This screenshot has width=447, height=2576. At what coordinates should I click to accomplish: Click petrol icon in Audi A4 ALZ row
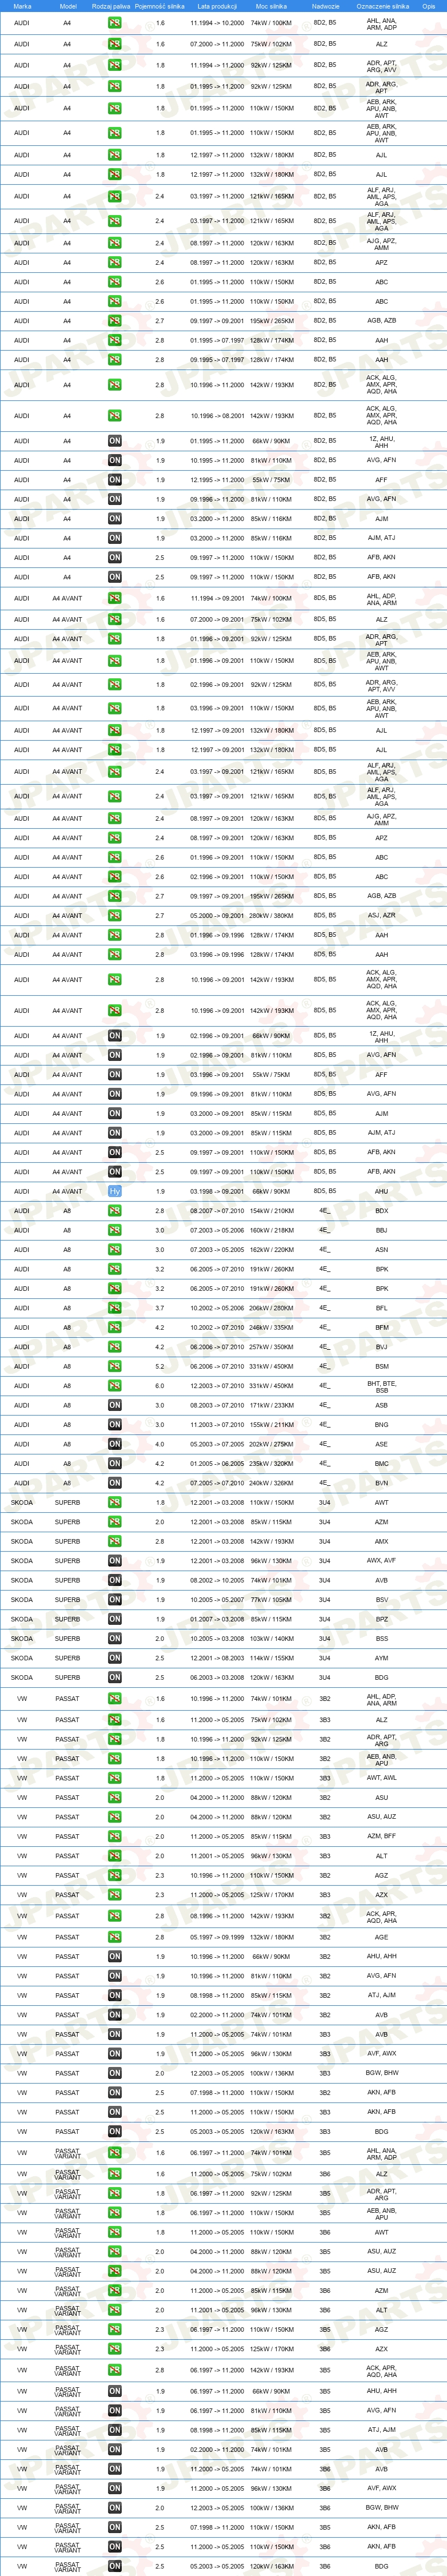click(115, 44)
